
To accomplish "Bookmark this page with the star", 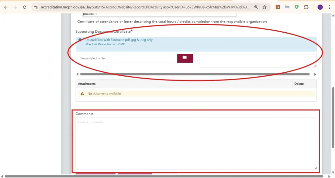I will [x=264, y=7].
